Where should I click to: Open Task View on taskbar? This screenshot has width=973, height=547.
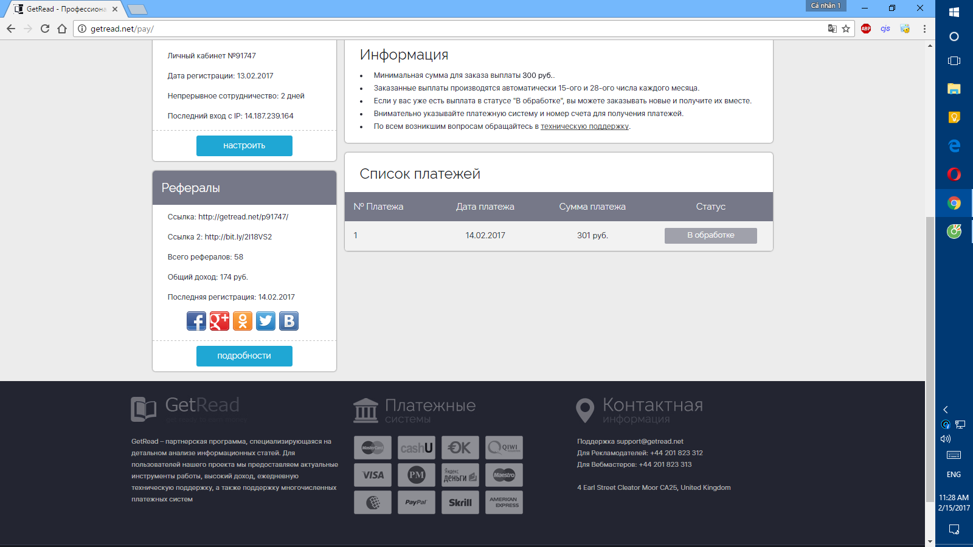pos(954,61)
